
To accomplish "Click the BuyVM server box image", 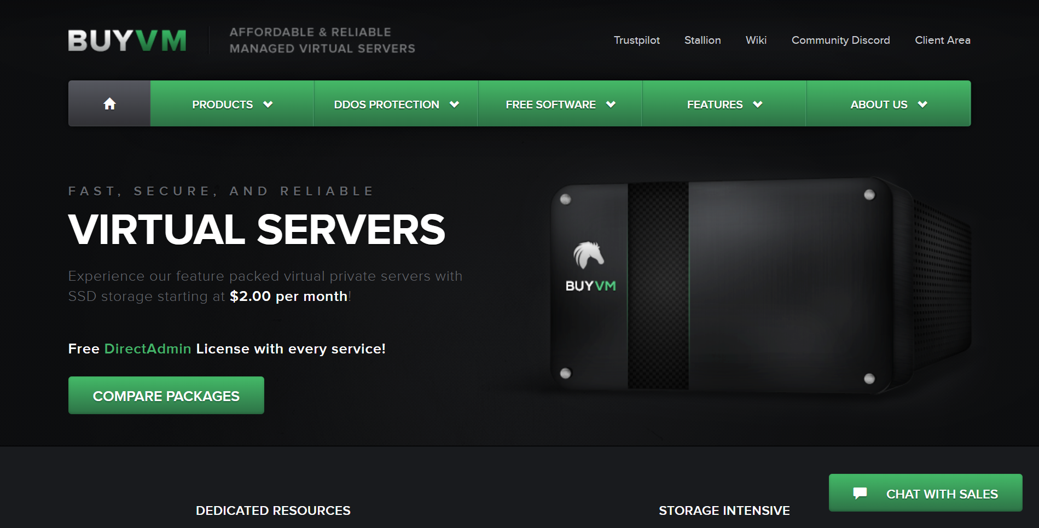I will coord(760,285).
